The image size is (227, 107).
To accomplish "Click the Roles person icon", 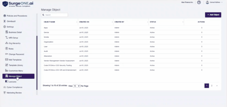I will pos(7,49).
